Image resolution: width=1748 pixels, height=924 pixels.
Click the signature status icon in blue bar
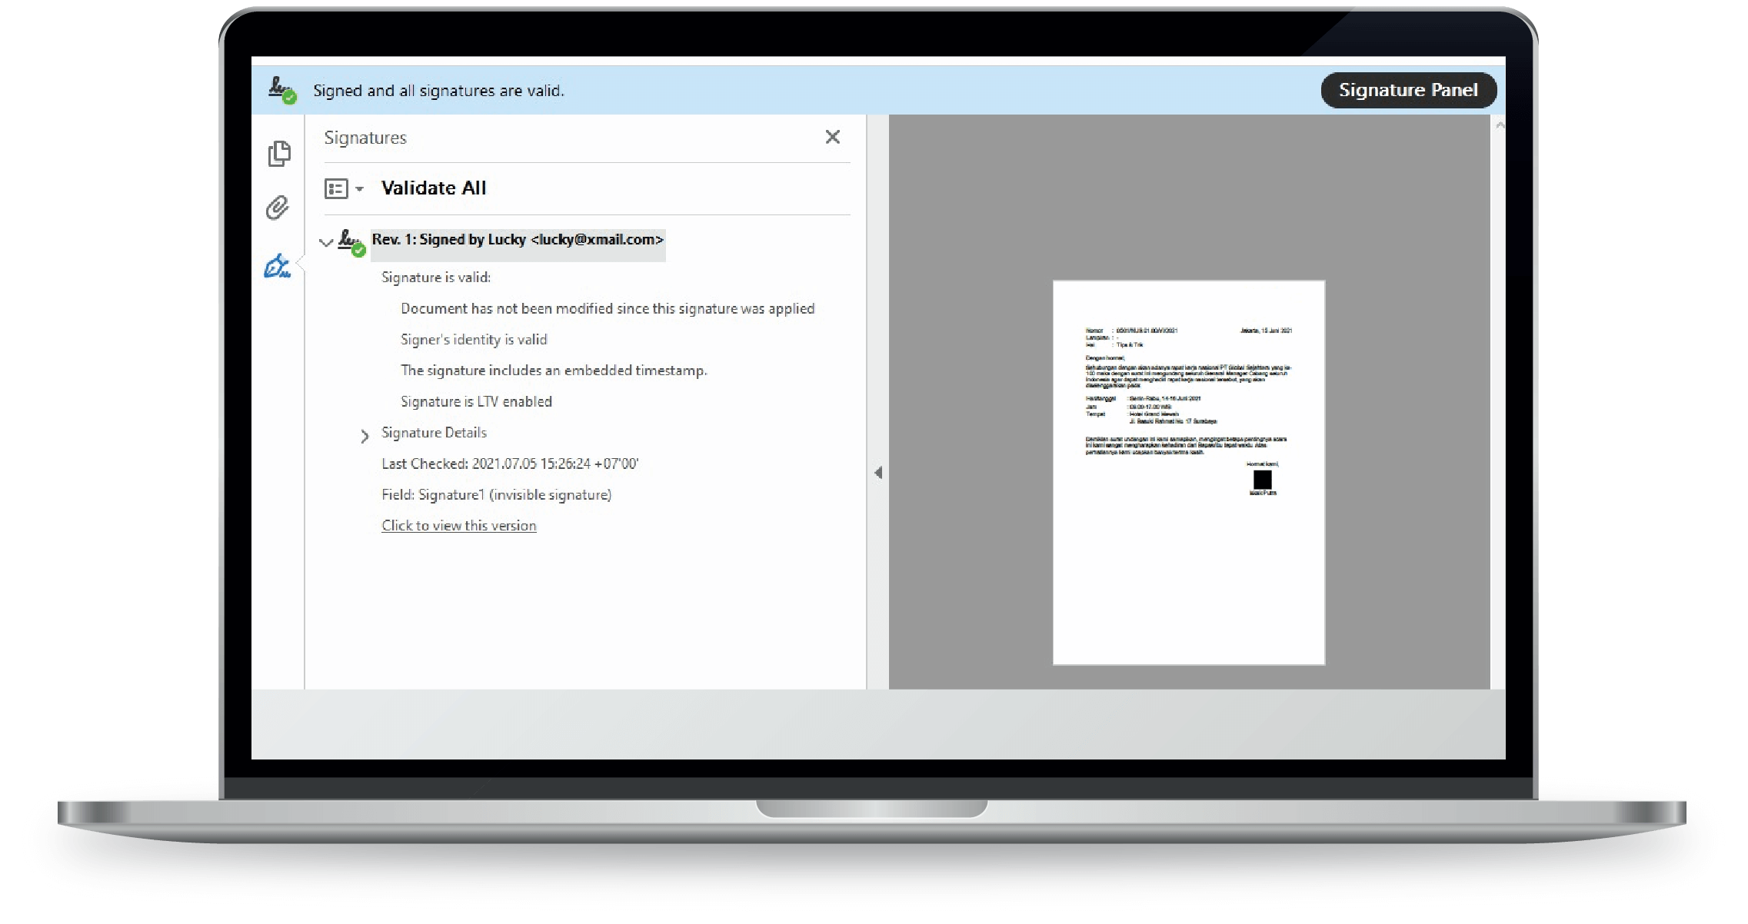(x=282, y=91)
